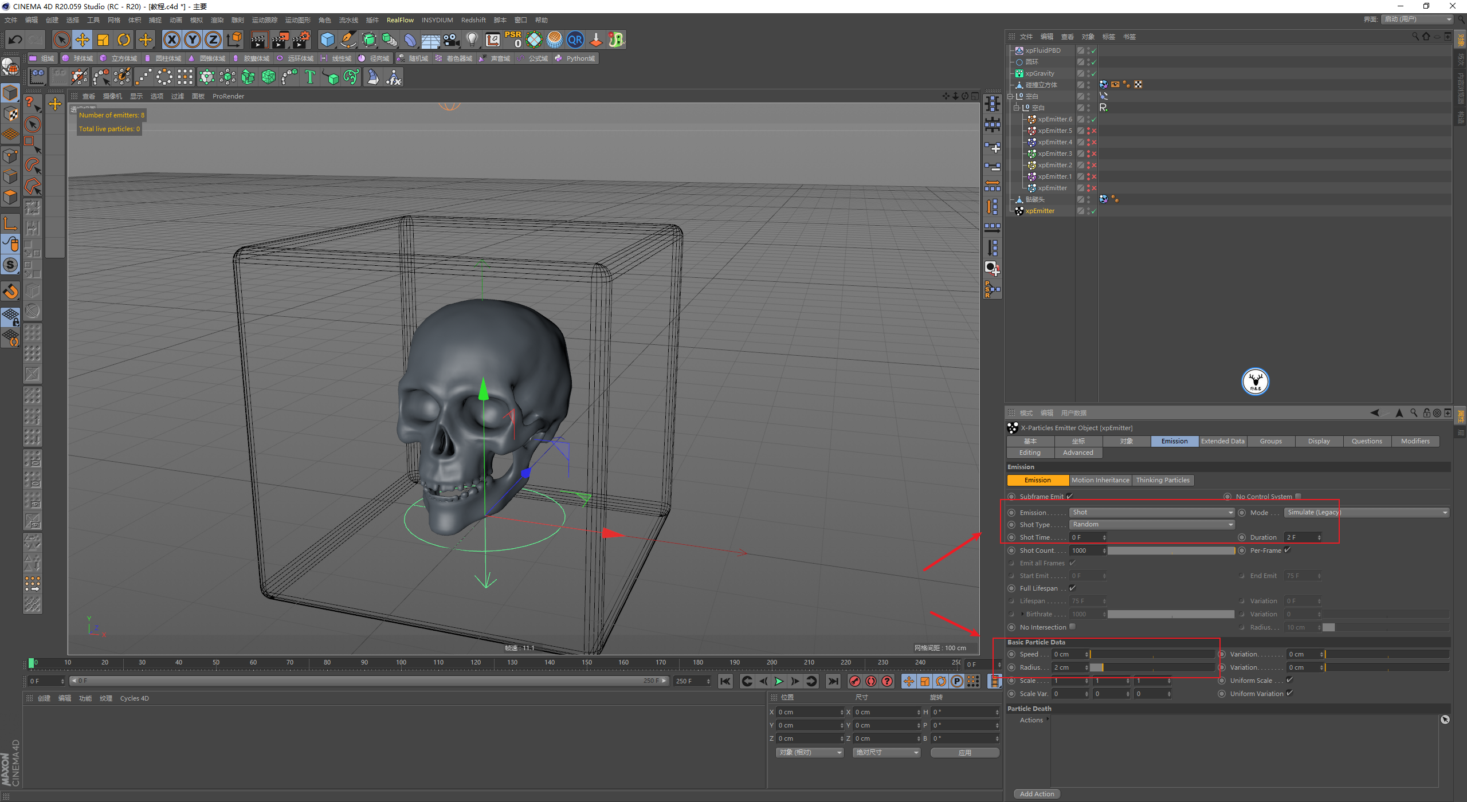
Task: Open the Emission type dropdown showing Shot
Action: coord(1152,512)
